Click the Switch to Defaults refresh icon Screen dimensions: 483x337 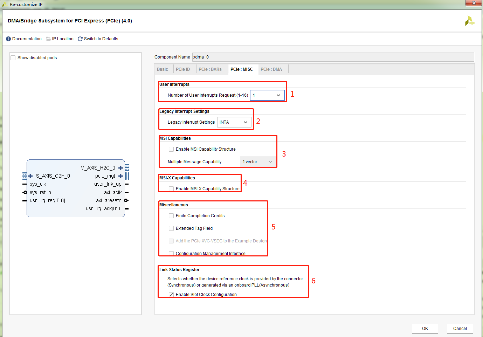(80, 39)
